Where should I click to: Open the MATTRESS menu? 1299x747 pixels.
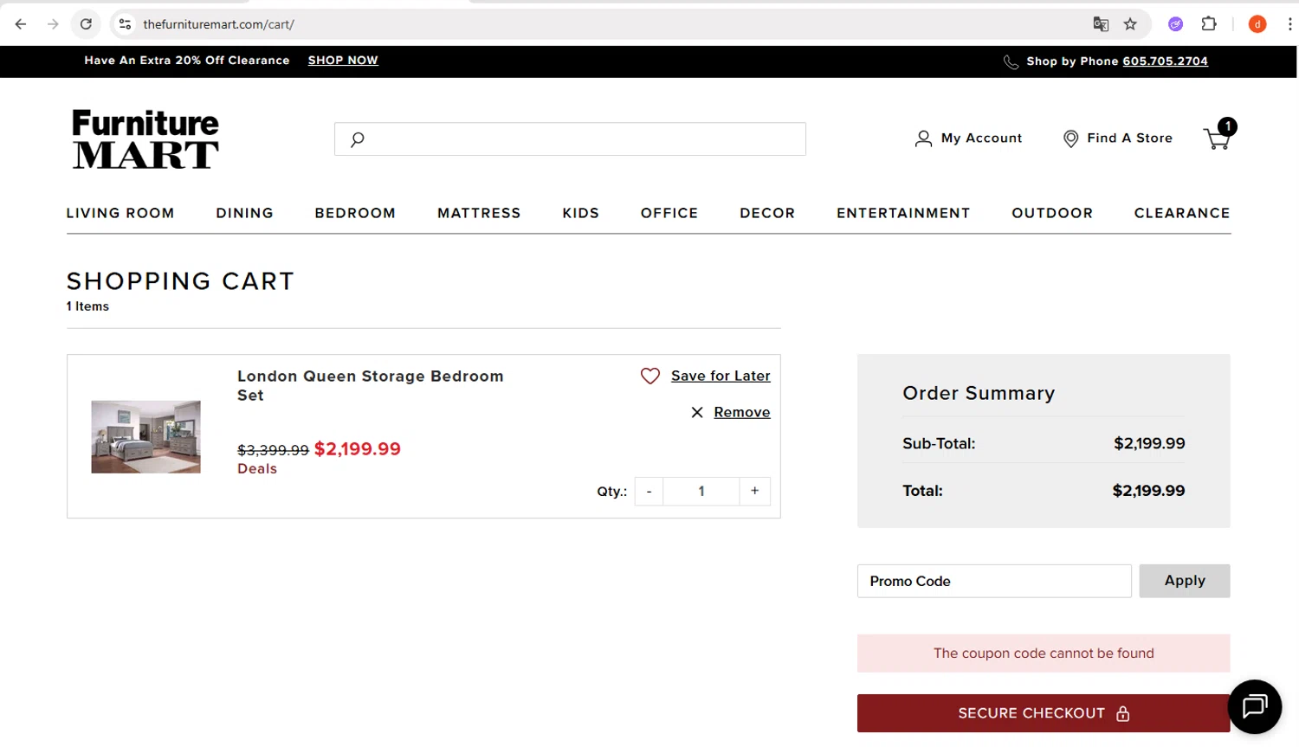[479, 213]
